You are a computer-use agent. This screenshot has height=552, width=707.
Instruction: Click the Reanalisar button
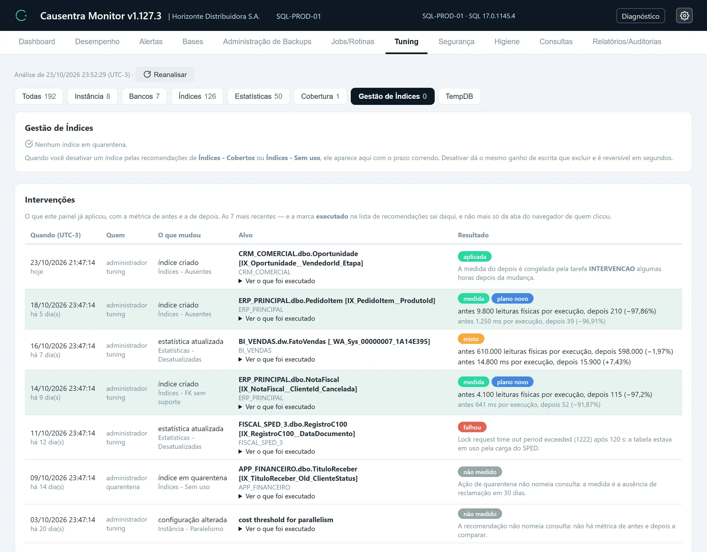pos(165,75)
